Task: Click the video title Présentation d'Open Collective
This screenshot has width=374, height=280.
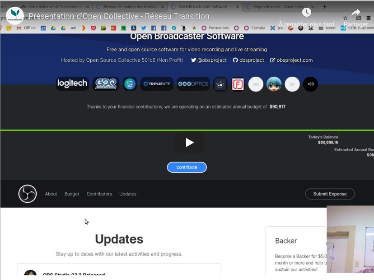Action: [x=119, y=16]
